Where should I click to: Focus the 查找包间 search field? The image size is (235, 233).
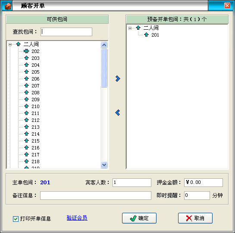tap(66, 32)
